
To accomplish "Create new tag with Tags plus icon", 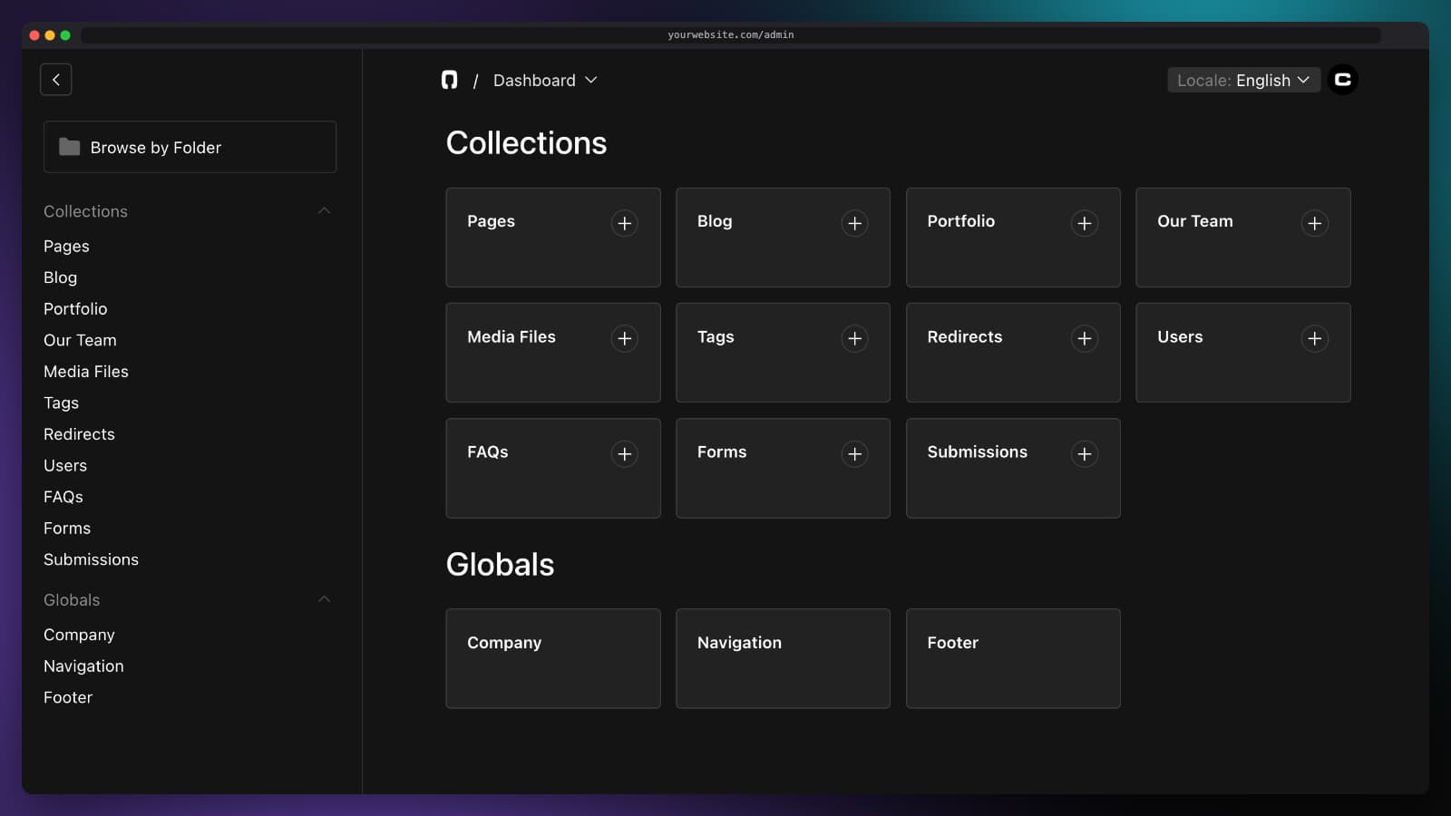I will 854,338.
